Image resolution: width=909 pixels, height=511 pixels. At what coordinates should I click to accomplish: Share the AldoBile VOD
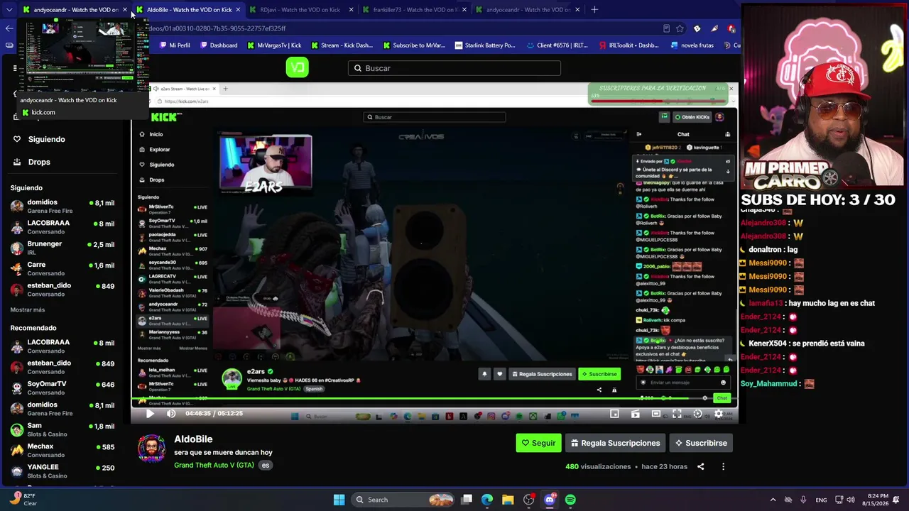pyautogui.click(x=700, y=466)
